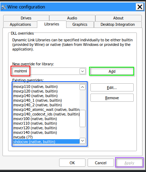This screenshot has height=172, width=146.
Task: Select shdocvw (native, builtin) override
Action: (x=46, y=142)
